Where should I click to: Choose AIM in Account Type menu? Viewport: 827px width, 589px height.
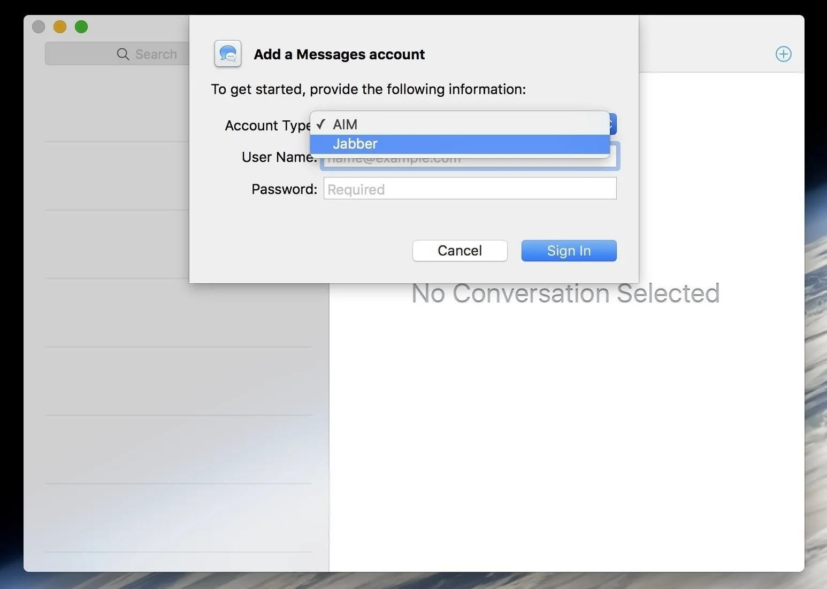pyautogui.click(x=460, y=125)
